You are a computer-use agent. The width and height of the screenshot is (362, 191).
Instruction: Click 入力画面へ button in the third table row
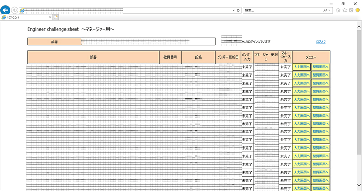click(302, 83)
